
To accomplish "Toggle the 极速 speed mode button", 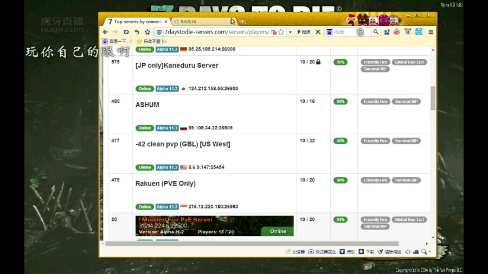I will (304, 32).
